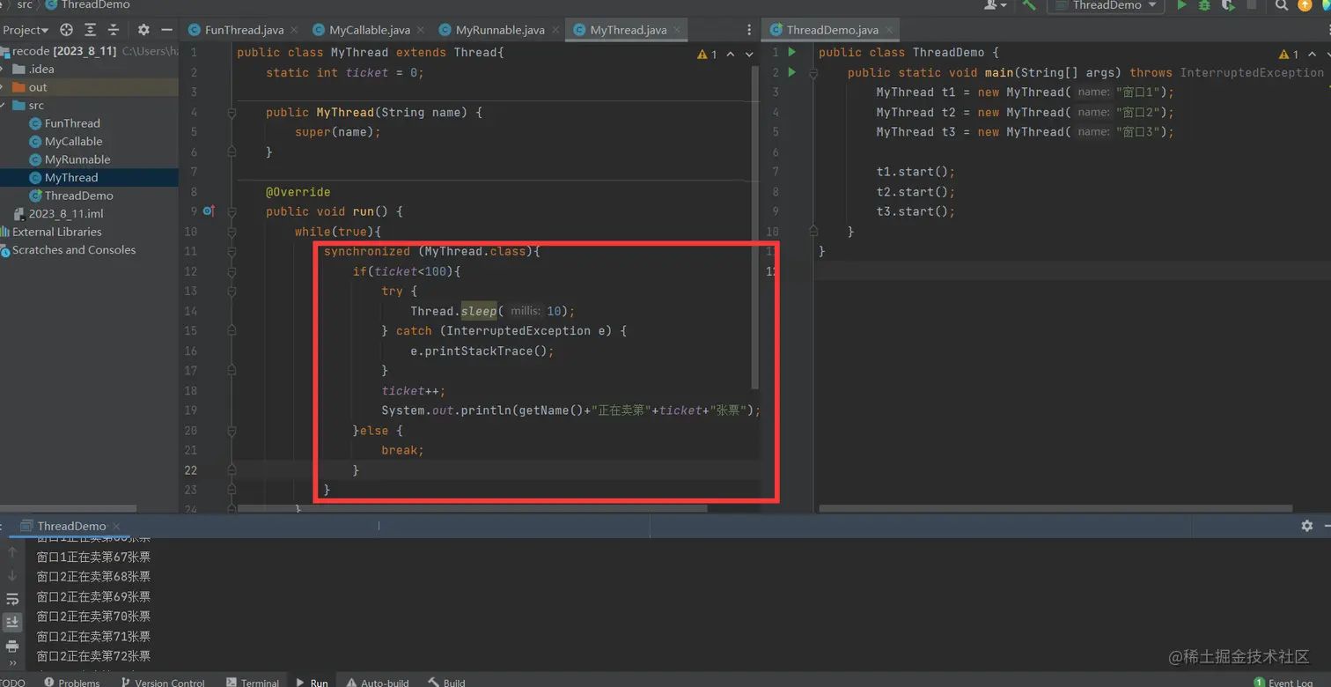1331x687 pixels.
Task: Click Expand All in Project panel
Action: point(90,30)
